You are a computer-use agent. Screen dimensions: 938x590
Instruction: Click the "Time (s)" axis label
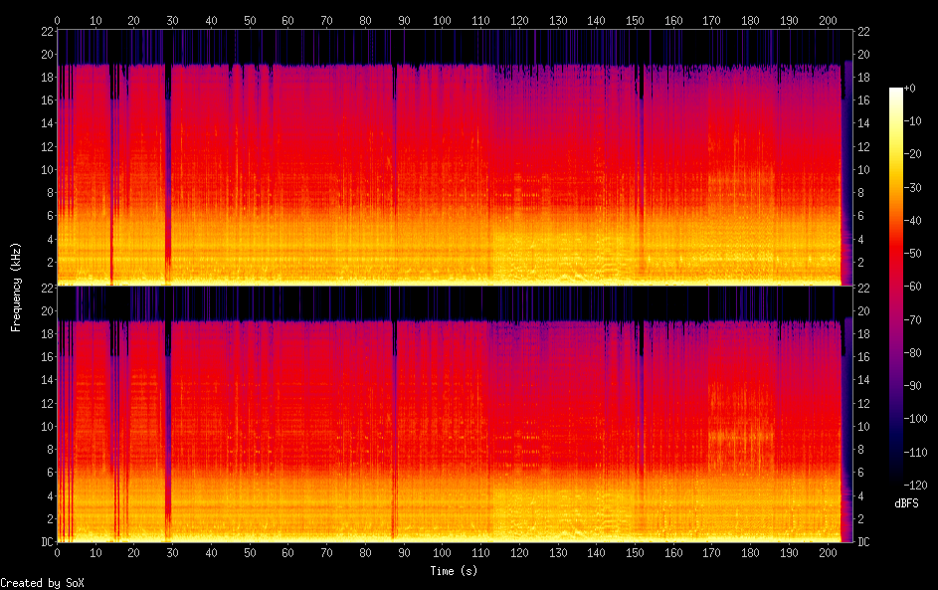(455, 571)
